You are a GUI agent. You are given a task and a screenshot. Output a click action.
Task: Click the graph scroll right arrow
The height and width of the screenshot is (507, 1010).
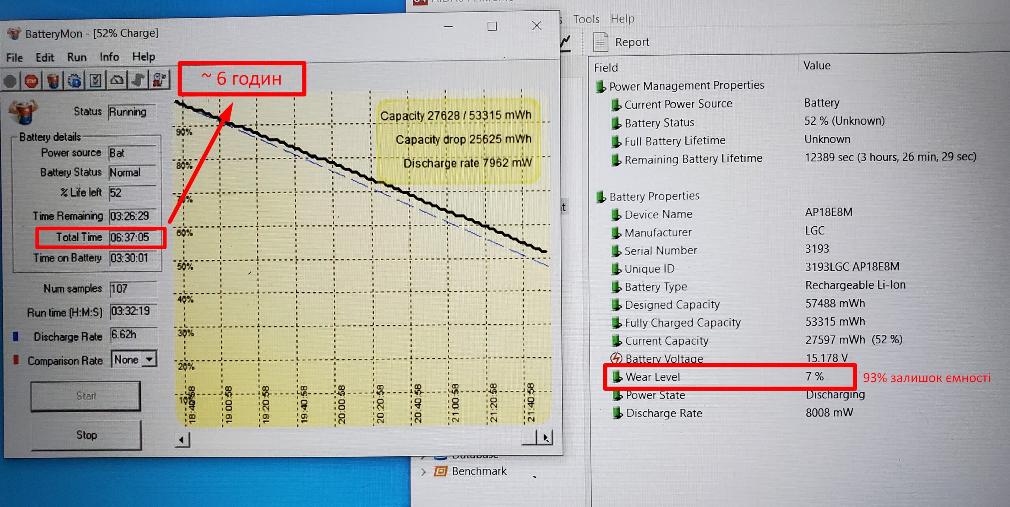(x=546, y=438)
